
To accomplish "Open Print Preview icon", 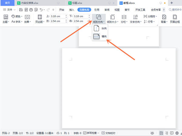I will 36,10.
